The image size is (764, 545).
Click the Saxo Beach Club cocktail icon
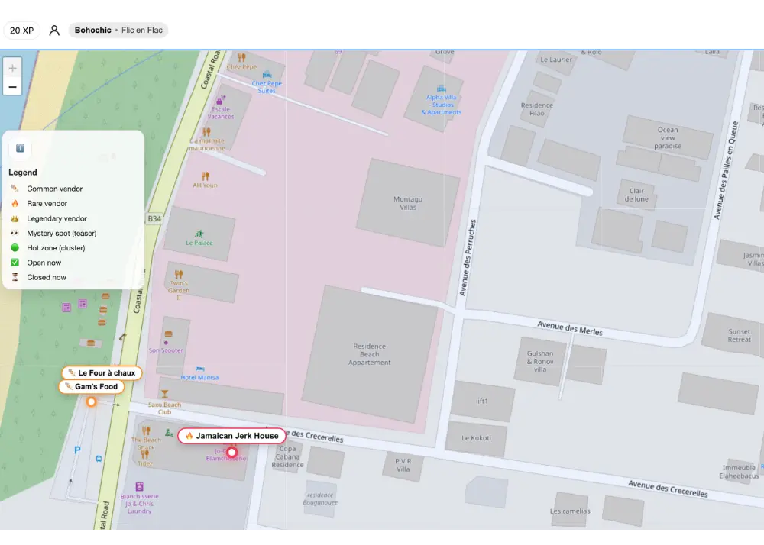pyautogui.click(x=165, y=394)
